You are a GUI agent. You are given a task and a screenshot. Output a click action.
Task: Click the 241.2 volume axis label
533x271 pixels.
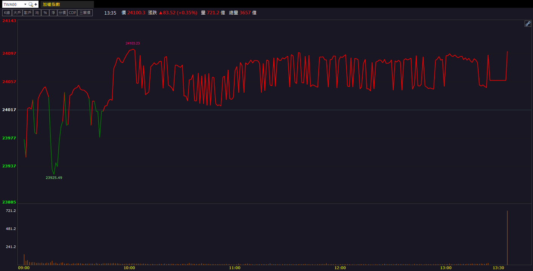[11, 247]
